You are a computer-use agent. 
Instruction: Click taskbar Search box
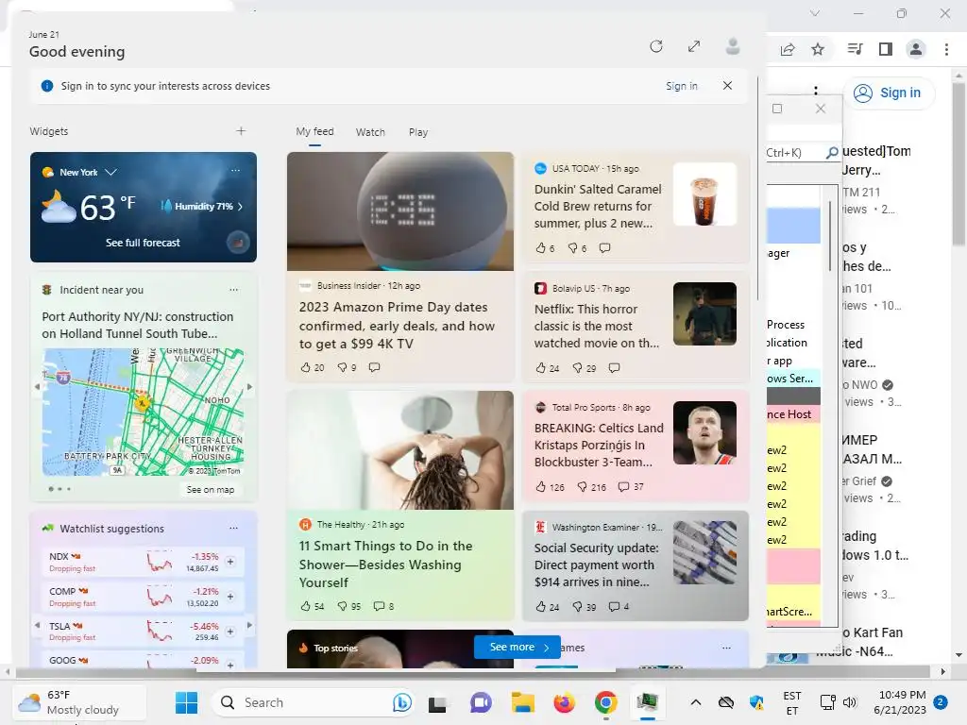click(314, 702)
